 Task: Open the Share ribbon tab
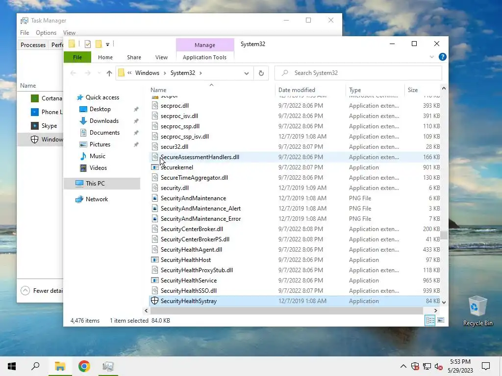click(134, 57)
